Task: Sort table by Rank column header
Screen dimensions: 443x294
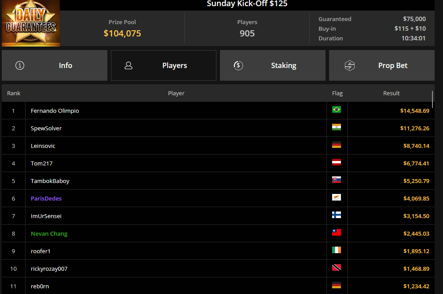Action: [x=14, y=93]
